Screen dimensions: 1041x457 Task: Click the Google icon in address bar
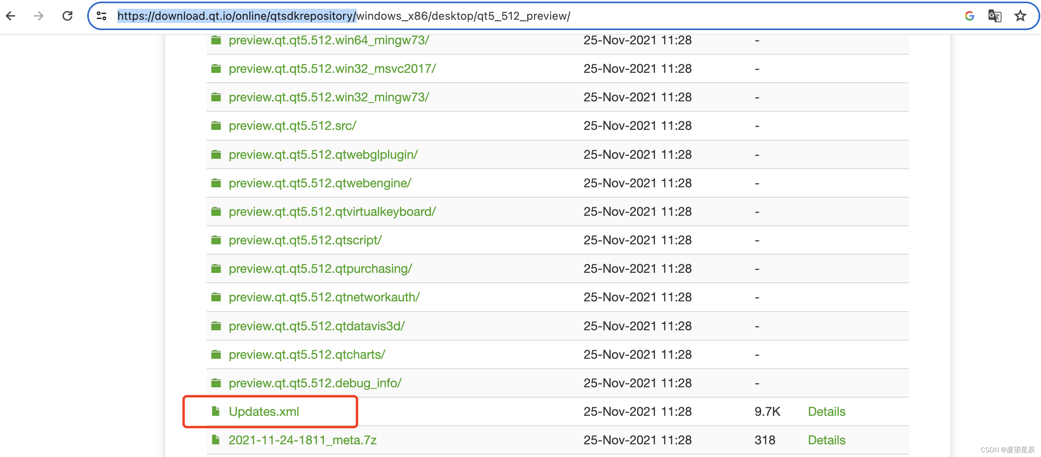(x=969, y=16)
